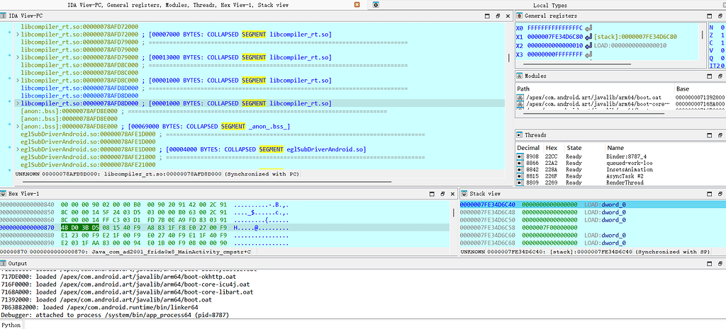Click the Hex View-1 panel icon

point(4,194)
